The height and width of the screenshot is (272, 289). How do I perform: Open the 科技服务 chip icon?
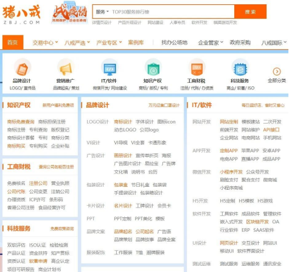pyautogui.click(x=240, y=67)
